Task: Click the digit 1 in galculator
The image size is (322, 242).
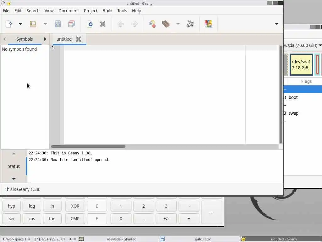Action: [x=121, y=206]
